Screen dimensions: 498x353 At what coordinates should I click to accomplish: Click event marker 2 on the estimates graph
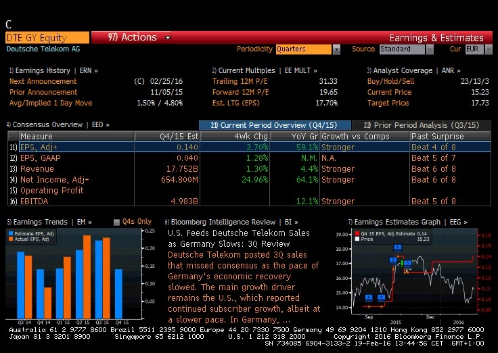pyautogui.click(x=393, y=260)
